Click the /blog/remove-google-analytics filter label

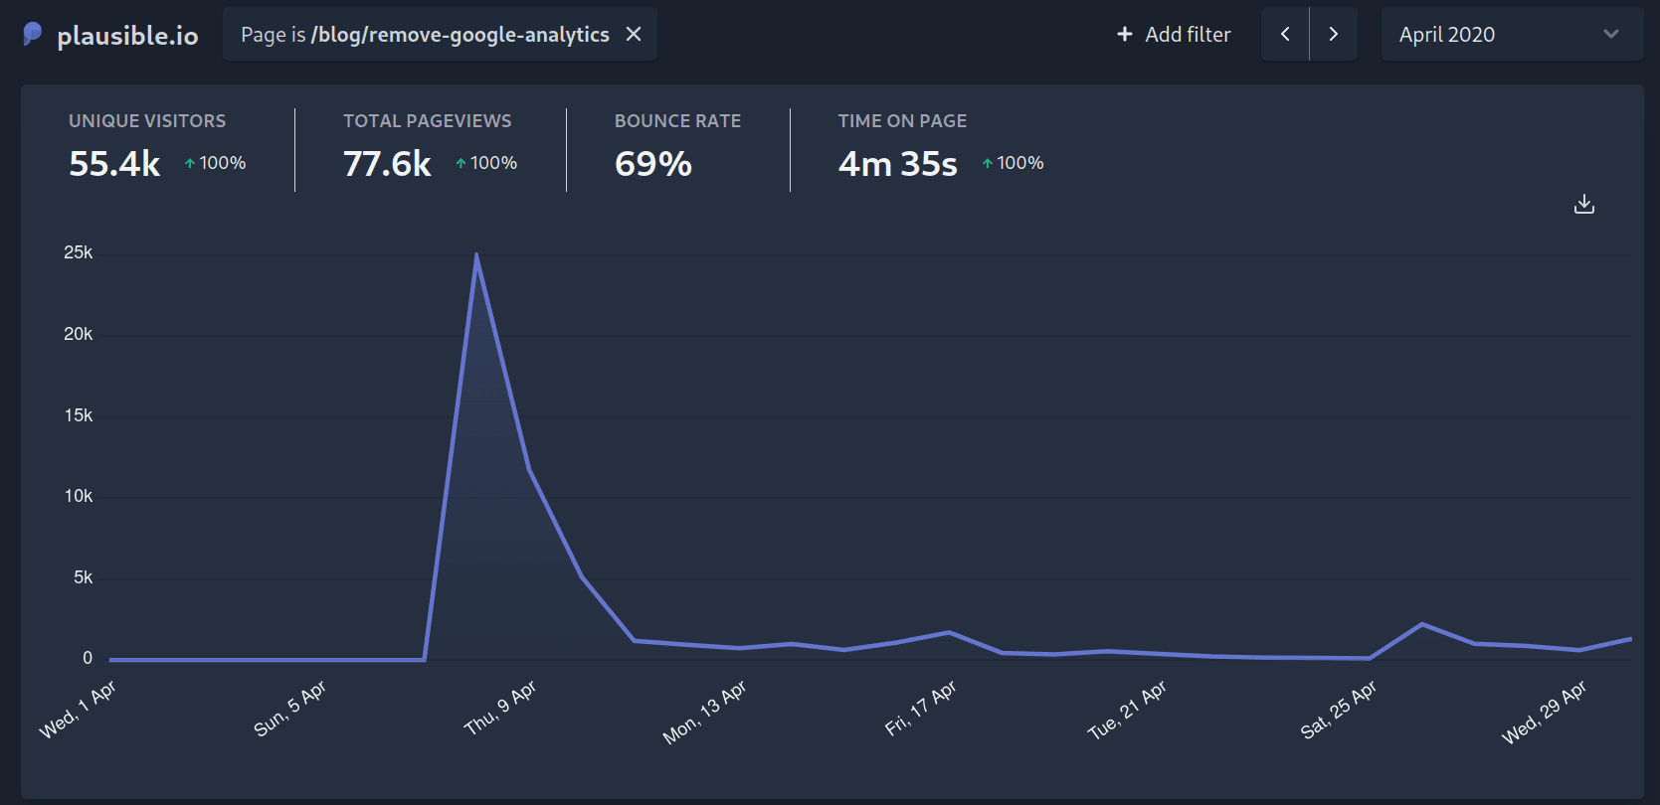tap(460, 35)
